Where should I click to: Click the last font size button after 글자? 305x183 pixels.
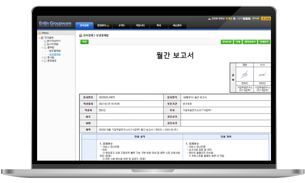[249, 19]
